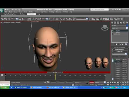Switch to the Modify command panel tab

point(115,23)
